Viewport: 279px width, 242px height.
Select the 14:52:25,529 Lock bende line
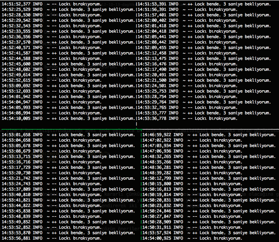tap(68, 10)
